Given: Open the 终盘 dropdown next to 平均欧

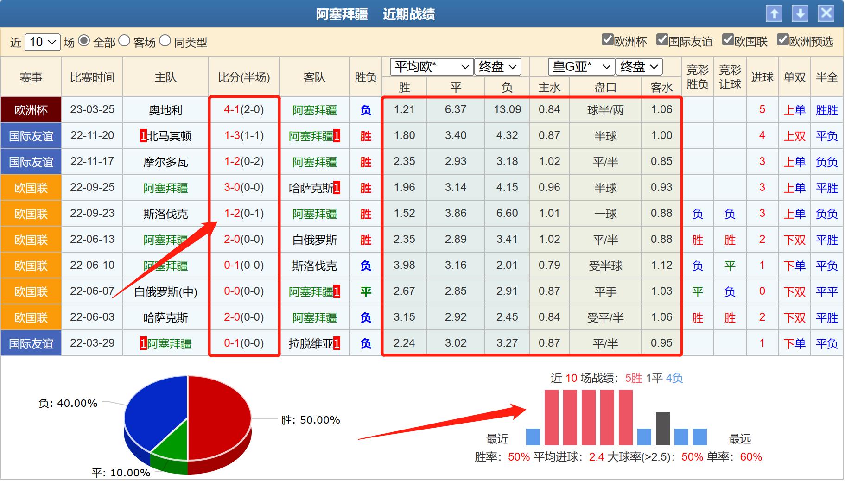Looking at the screenshot, I should coord(497,67).
